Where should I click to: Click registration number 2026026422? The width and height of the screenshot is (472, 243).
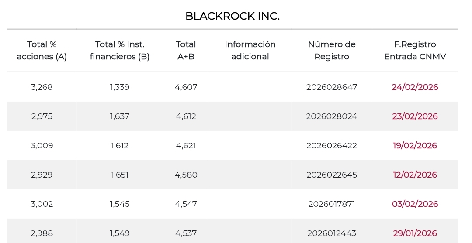pyautogui.click(x=332, y=146)
